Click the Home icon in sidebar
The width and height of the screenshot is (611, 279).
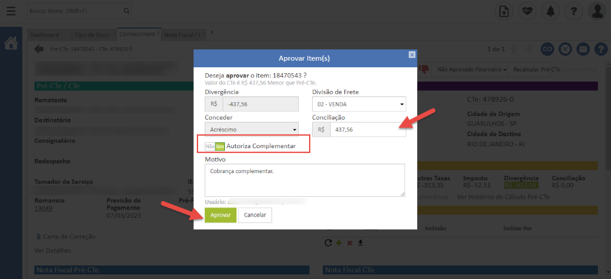[11, 43]
